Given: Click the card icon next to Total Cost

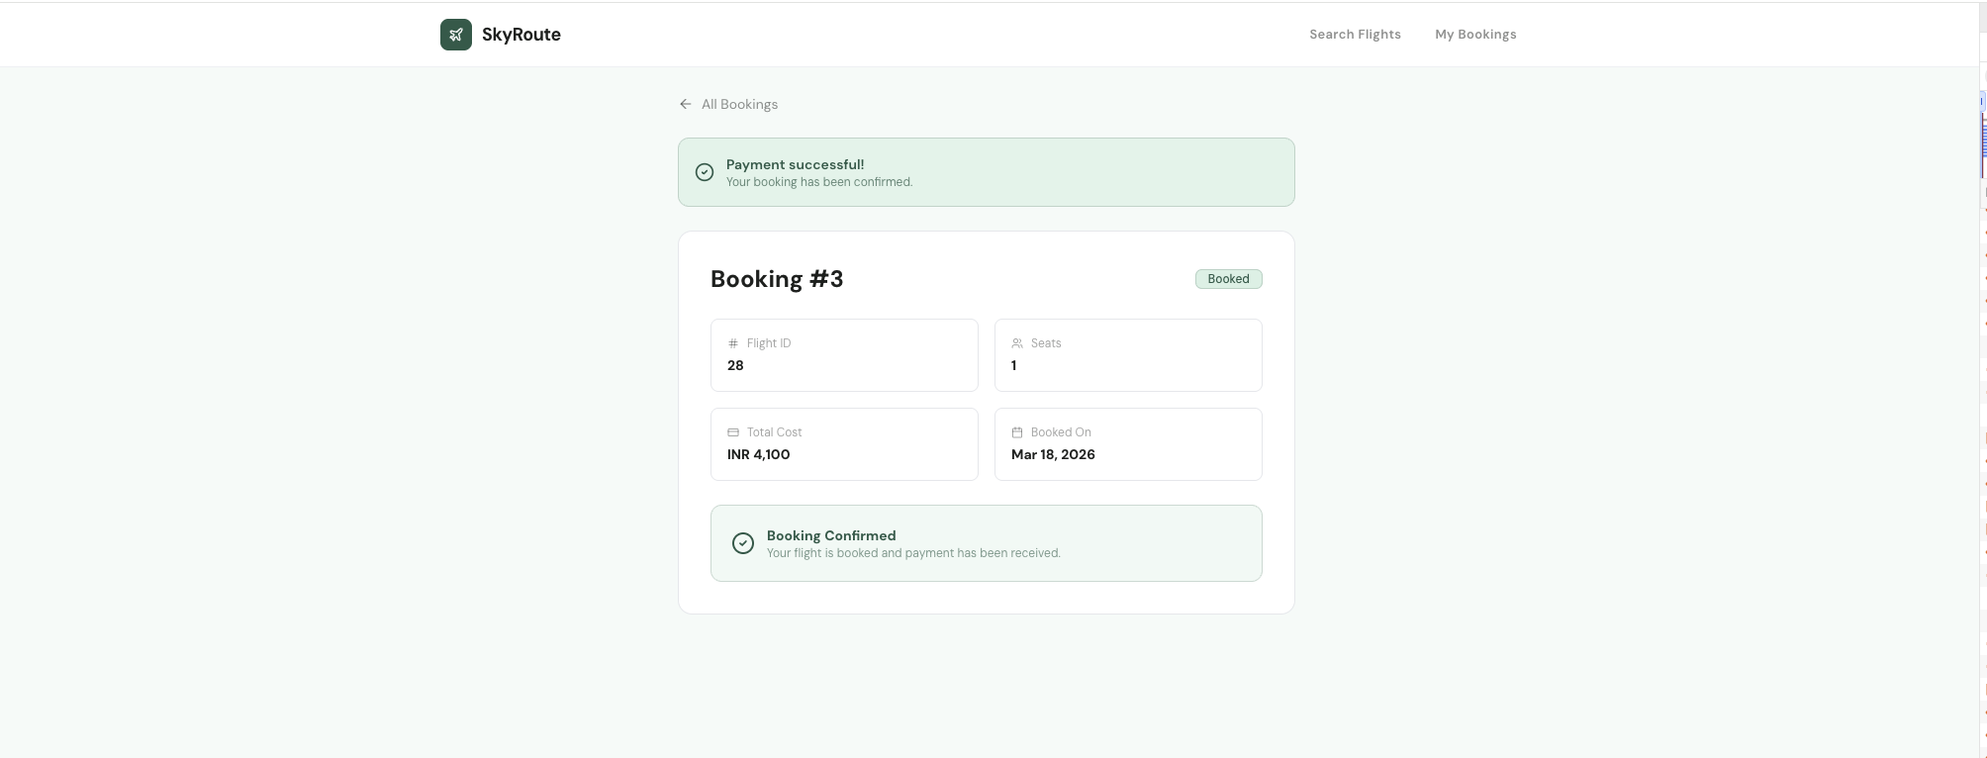Looking at the screenshot, I should tap(733, 432).
